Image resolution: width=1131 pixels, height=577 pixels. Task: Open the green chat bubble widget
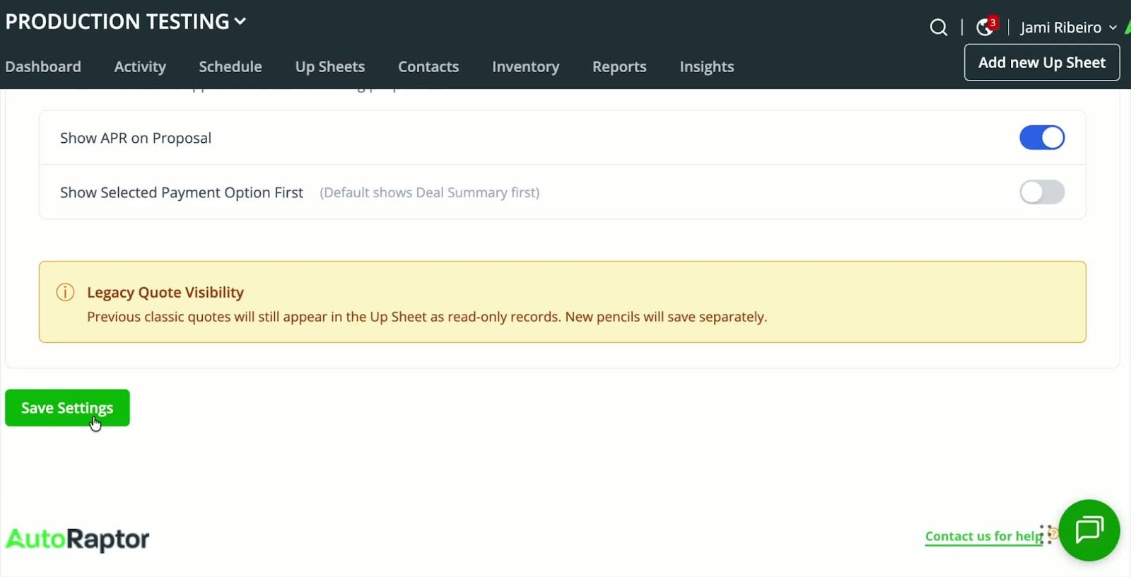[x=1089, y=530]
